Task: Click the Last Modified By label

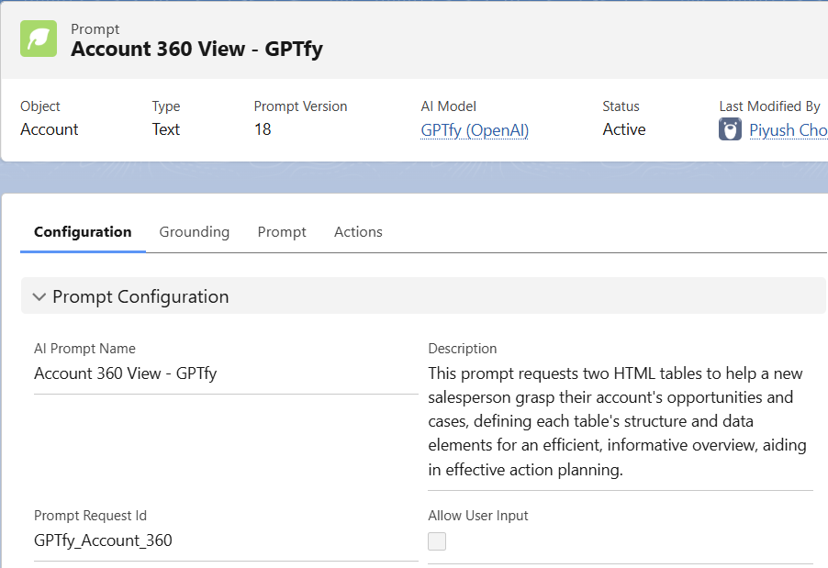Action: point(769,106)
